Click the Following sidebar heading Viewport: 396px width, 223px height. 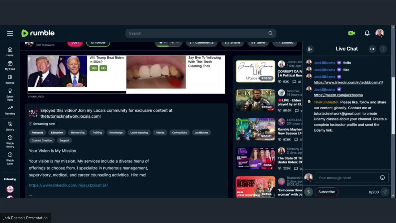tap(10, 179)
